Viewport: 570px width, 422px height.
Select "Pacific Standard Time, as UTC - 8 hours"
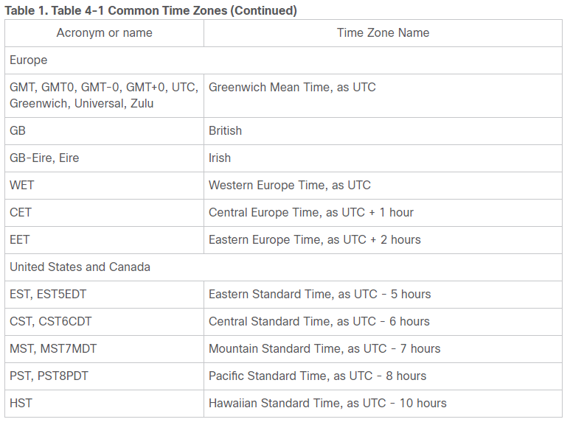click(317, 376)
